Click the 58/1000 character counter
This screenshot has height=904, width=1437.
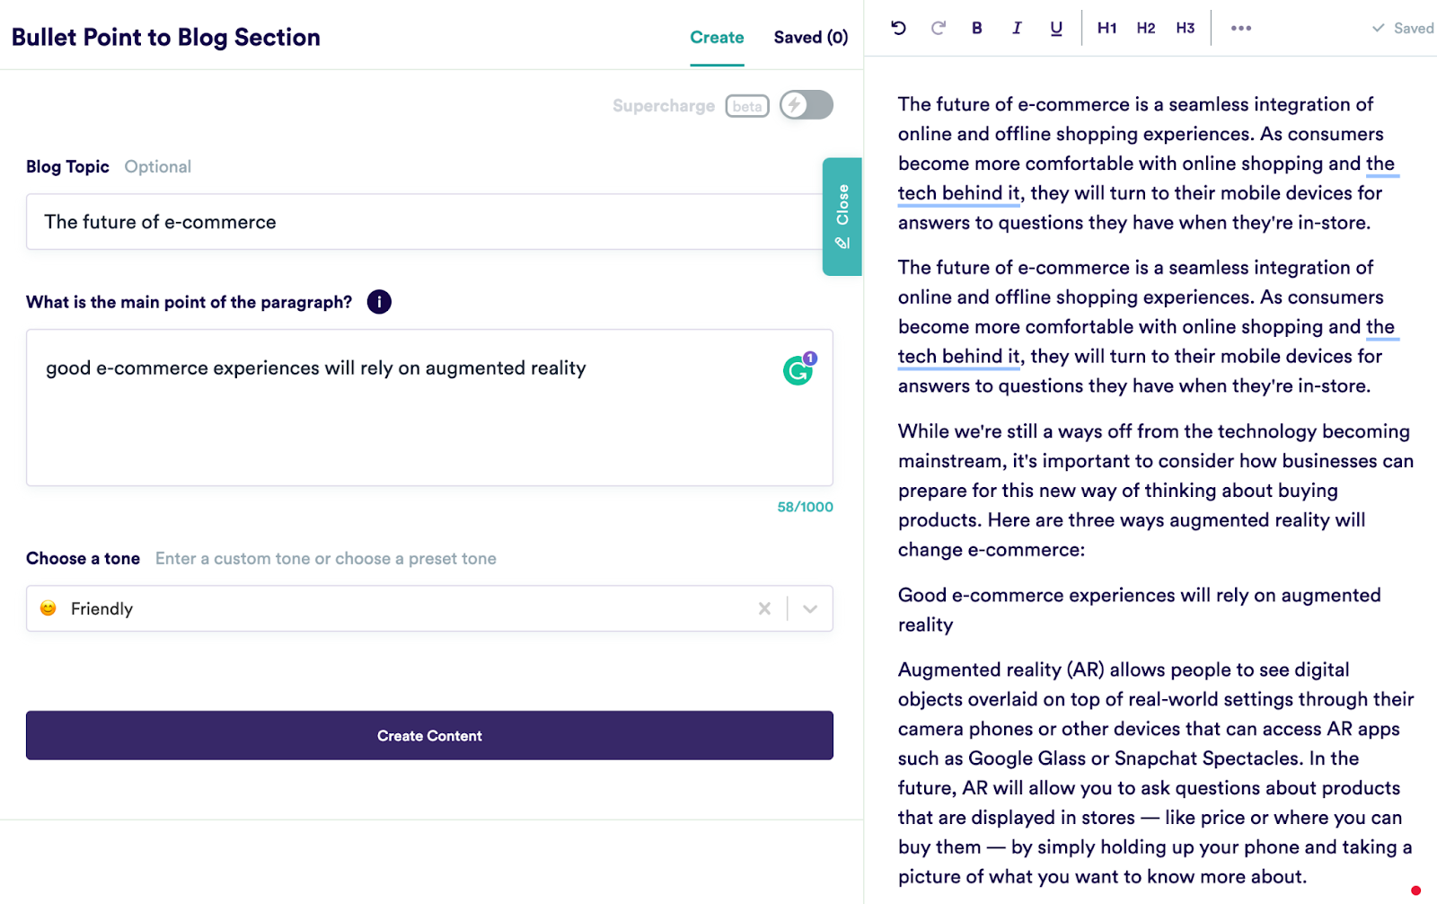tap(806, 507)
